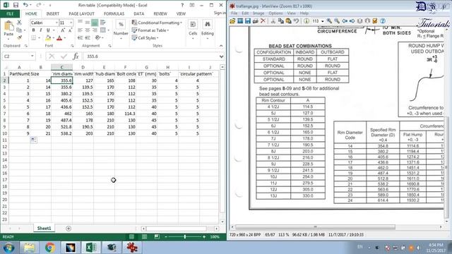Adjust the Excel zoom slider

click(185, 237)
